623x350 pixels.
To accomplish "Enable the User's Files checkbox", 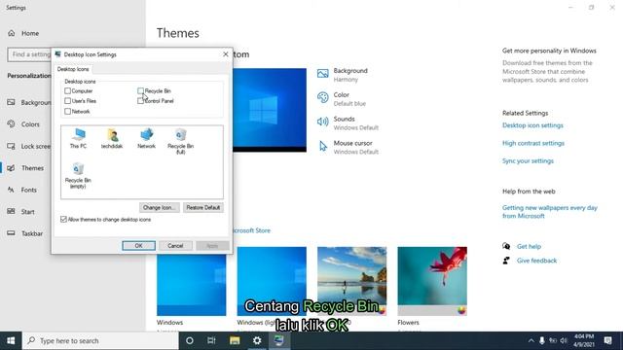I will click(67, 101).
